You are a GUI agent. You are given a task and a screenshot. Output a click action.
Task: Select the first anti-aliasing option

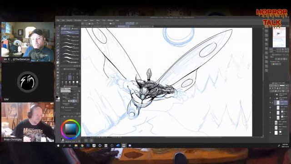[x=69, y=101]
